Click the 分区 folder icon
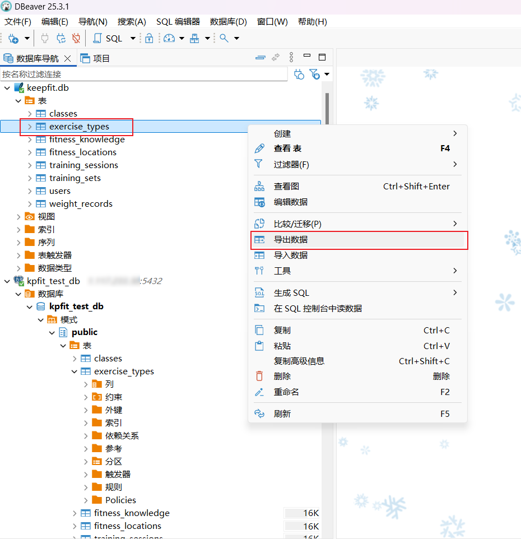Screen dimensions: 521x539 coord(97,462)
